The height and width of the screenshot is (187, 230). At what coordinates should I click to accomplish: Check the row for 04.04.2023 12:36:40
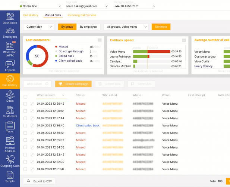tap(25, 126)
